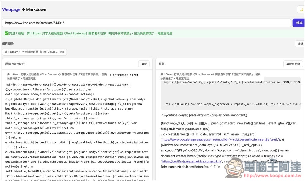This screenshot has width=305, height=181.
Task: Click 複製 button in 原始 Markdown panel
Action: (144, 64)
